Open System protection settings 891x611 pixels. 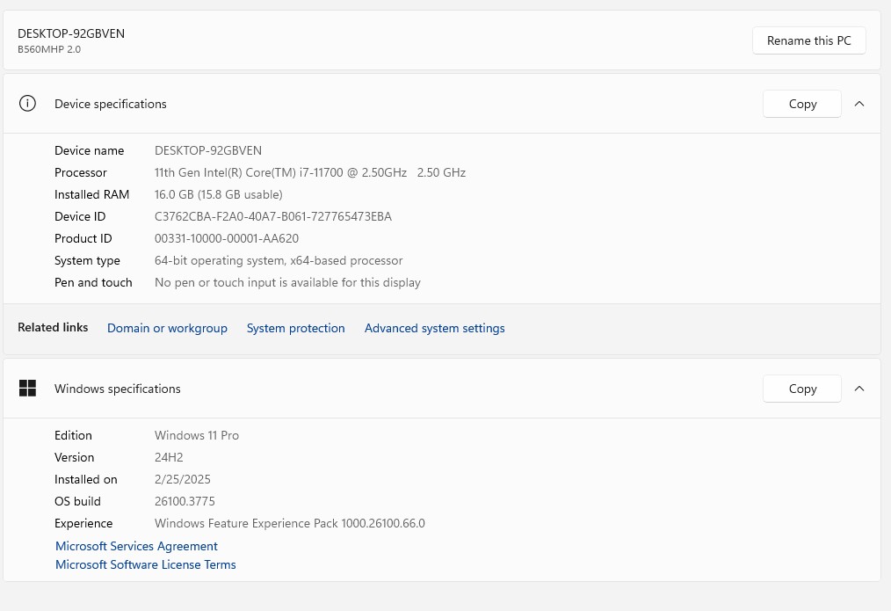(295, 328)
